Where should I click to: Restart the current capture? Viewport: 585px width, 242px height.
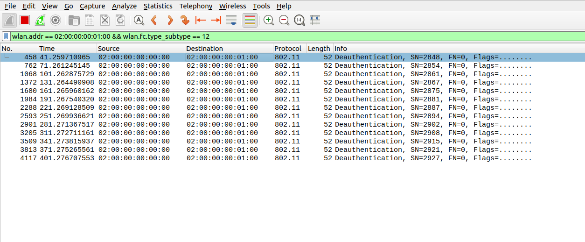(x=40, y=20)
